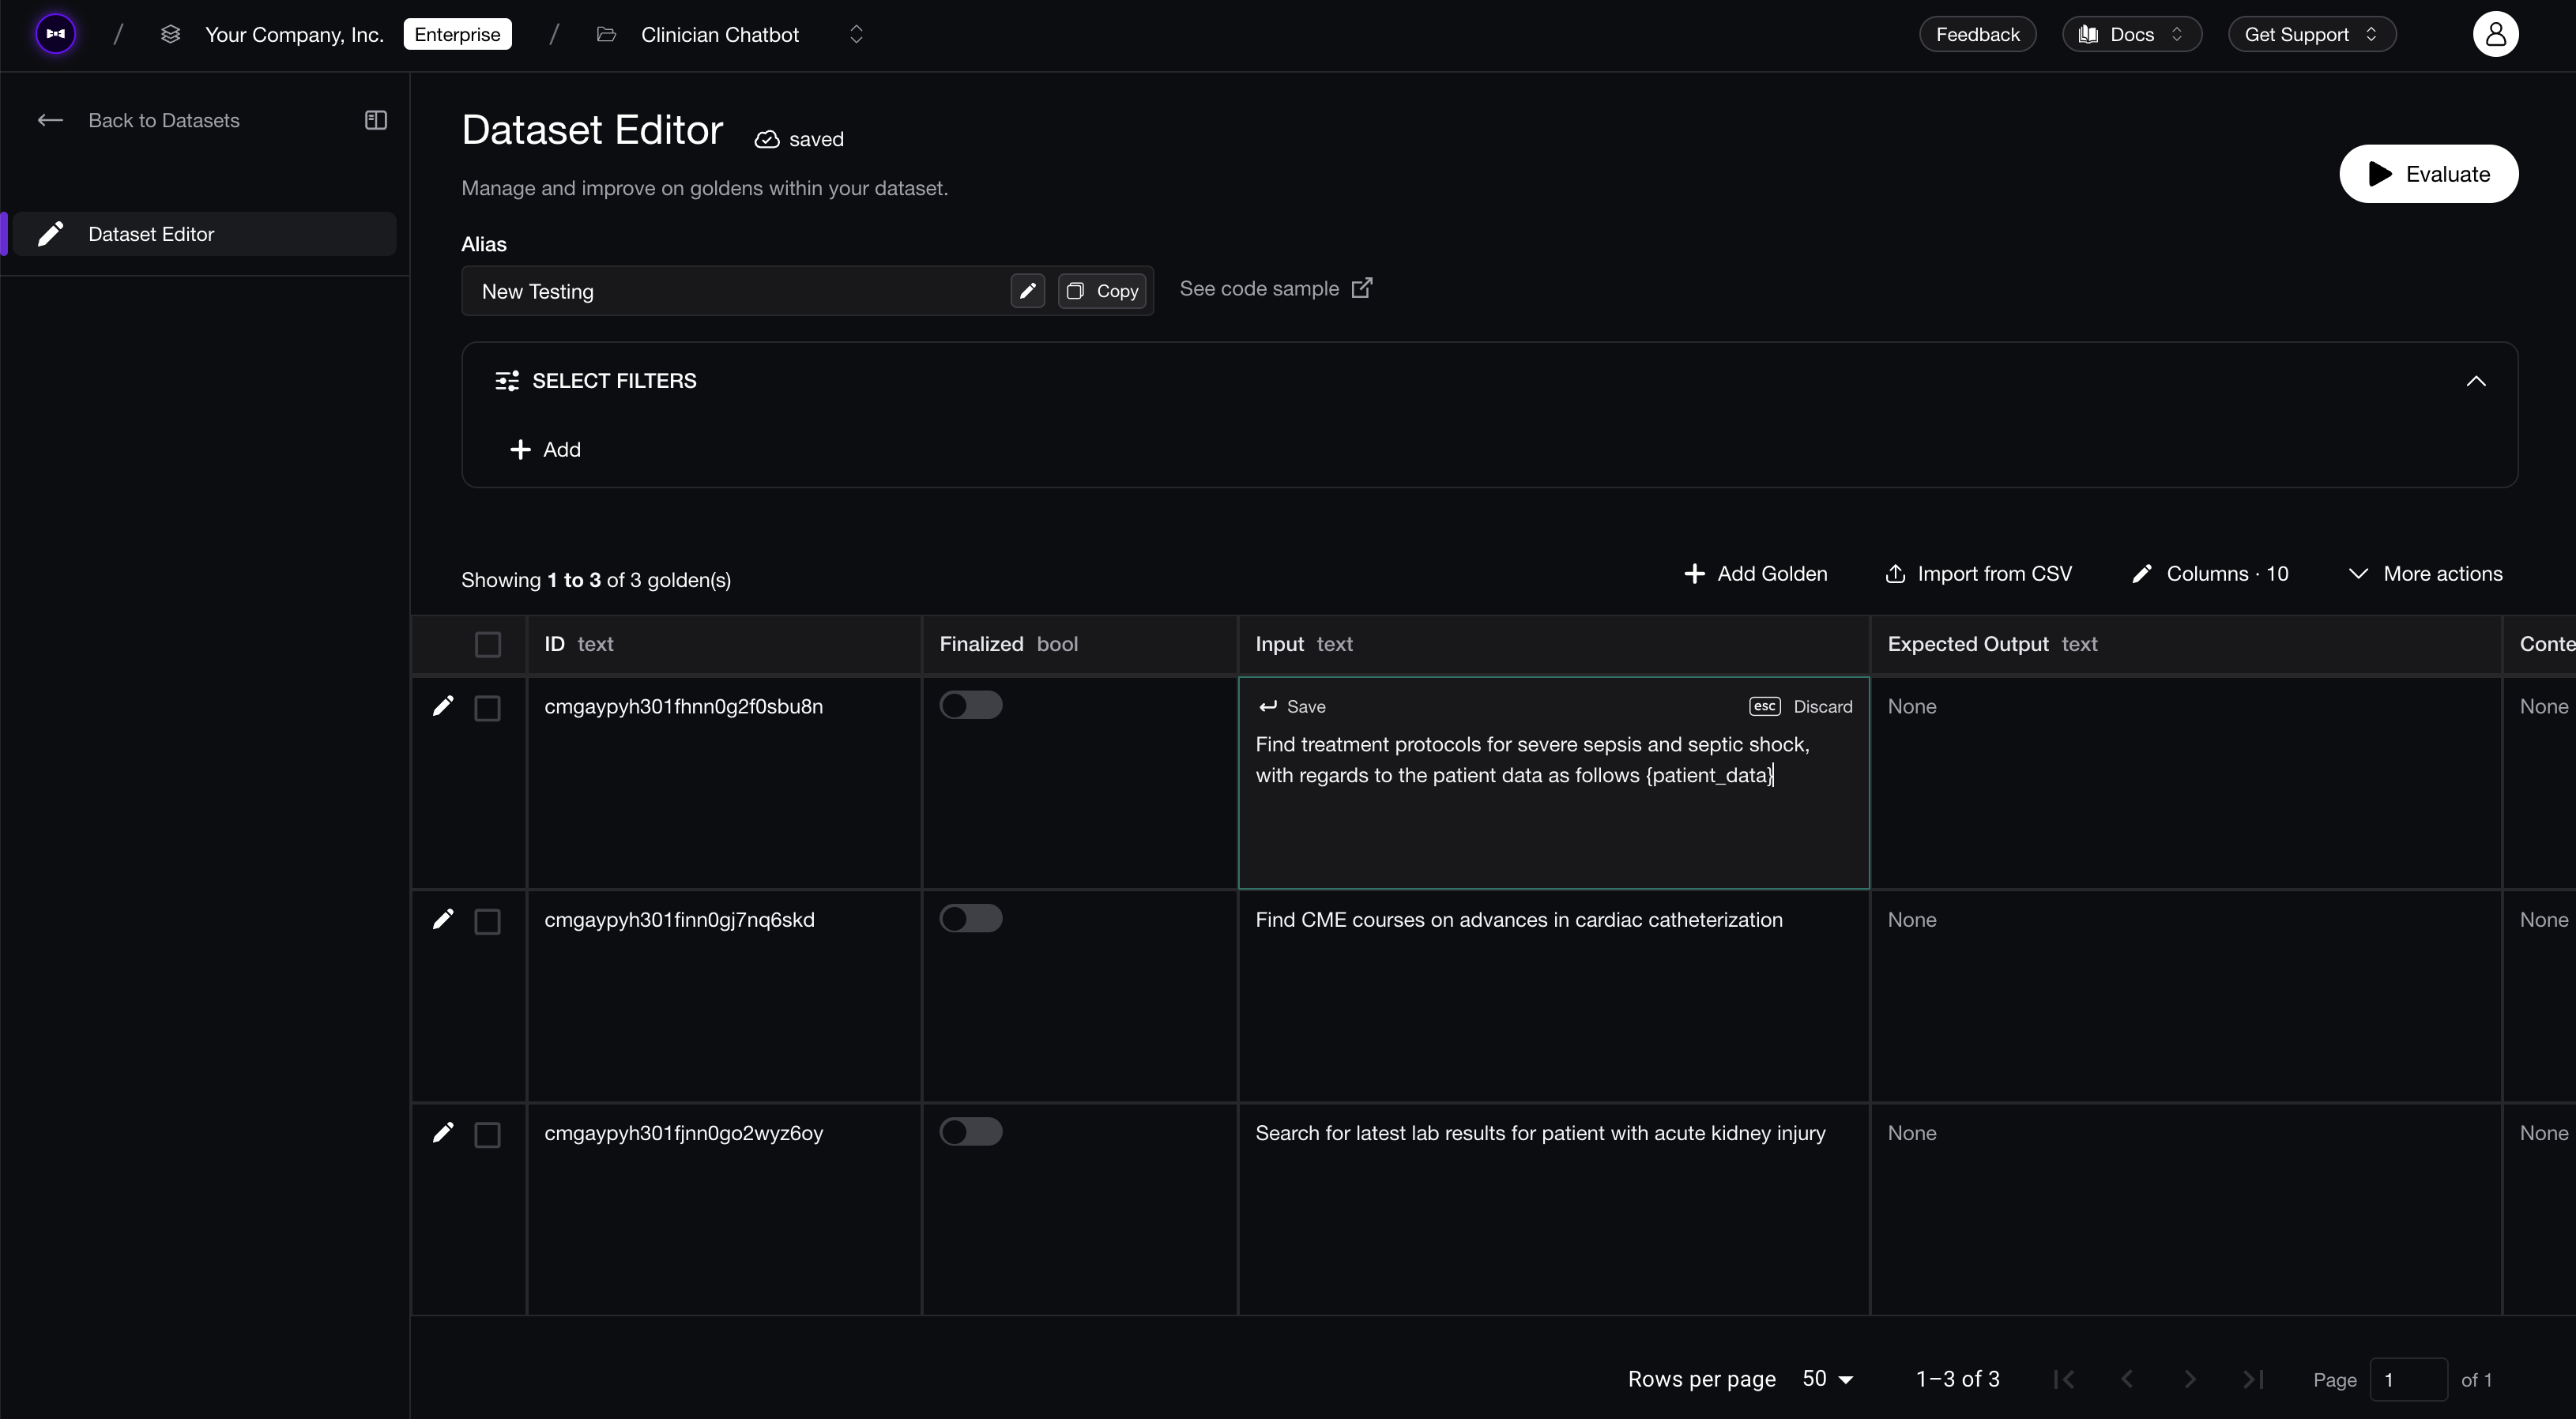Screen dimensions: 2576x1419
Task: Check the select-all checkbox in the table header
Action: tap(487, 644)
